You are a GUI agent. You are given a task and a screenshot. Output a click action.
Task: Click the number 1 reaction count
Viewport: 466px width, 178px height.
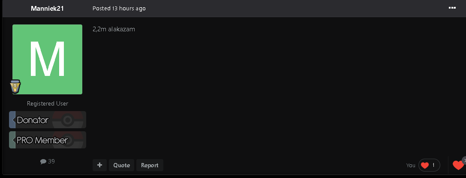click(x=433, y=165)
